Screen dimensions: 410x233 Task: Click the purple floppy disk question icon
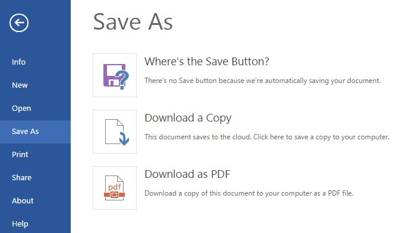pyautogui.click(x=116, y=76)
